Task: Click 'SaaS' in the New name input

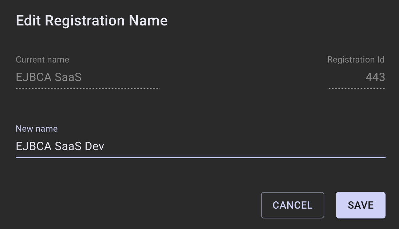Action: (x=68, y=146)
